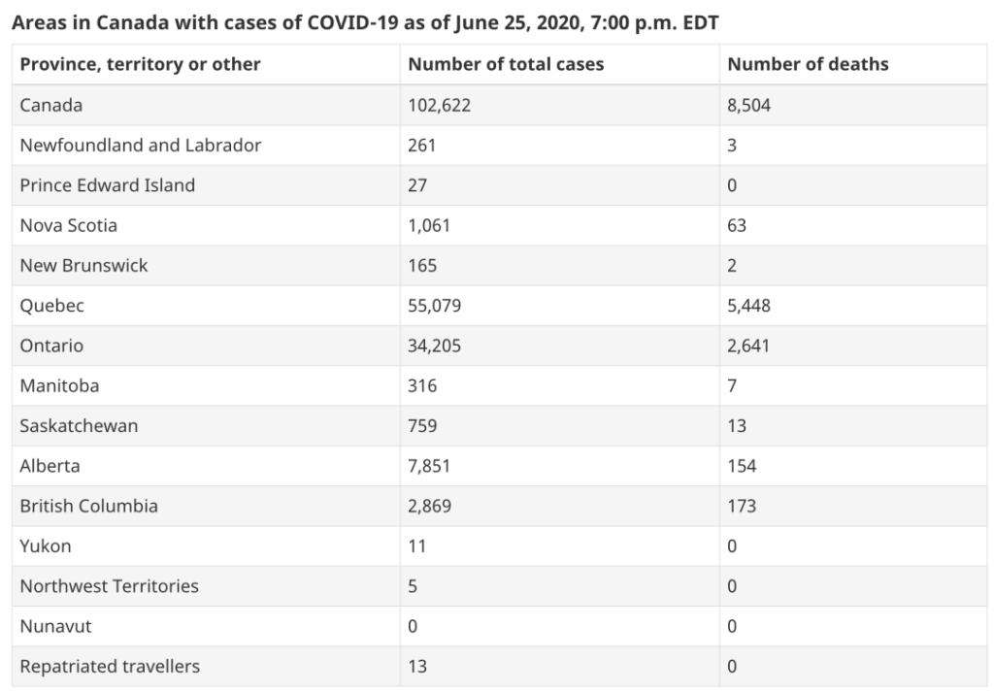Click the New Brunswick row label
This screenshot has height=693, width=994.
pyautogui.click(x=83, y=265)
